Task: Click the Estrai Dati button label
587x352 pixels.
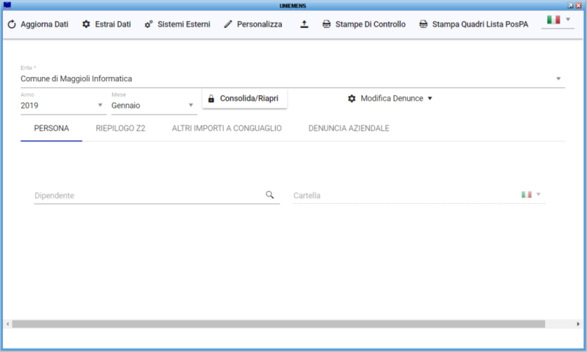Action: [x=113, y=24]
